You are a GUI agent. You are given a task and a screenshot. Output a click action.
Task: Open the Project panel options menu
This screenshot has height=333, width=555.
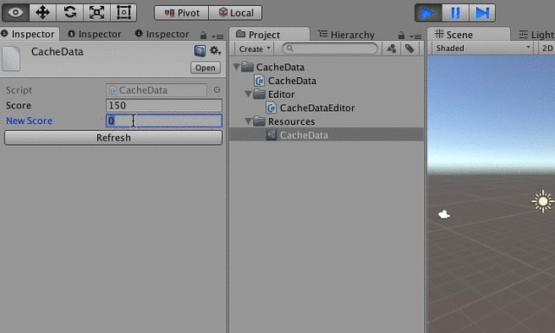pyautogui.click(x=415, y=36)
